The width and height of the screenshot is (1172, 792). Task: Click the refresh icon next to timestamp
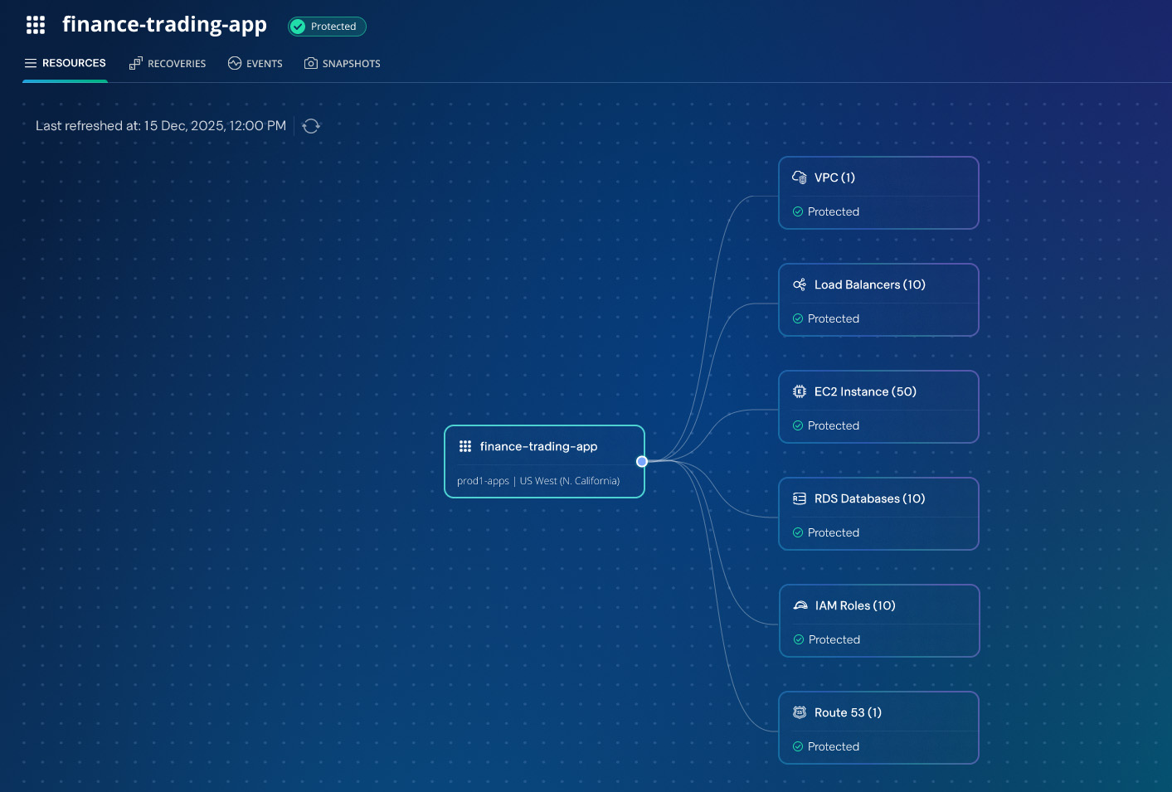[x=311, y=126]
